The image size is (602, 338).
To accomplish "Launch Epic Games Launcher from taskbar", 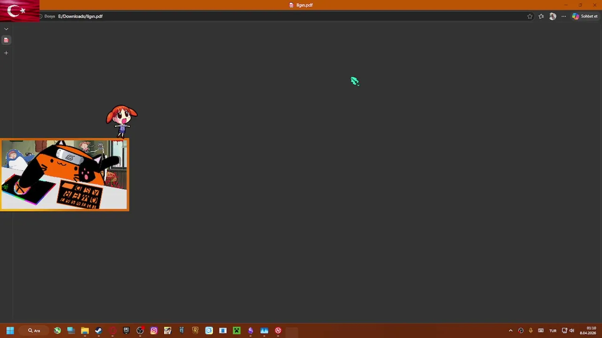I will tap(126, 330).
